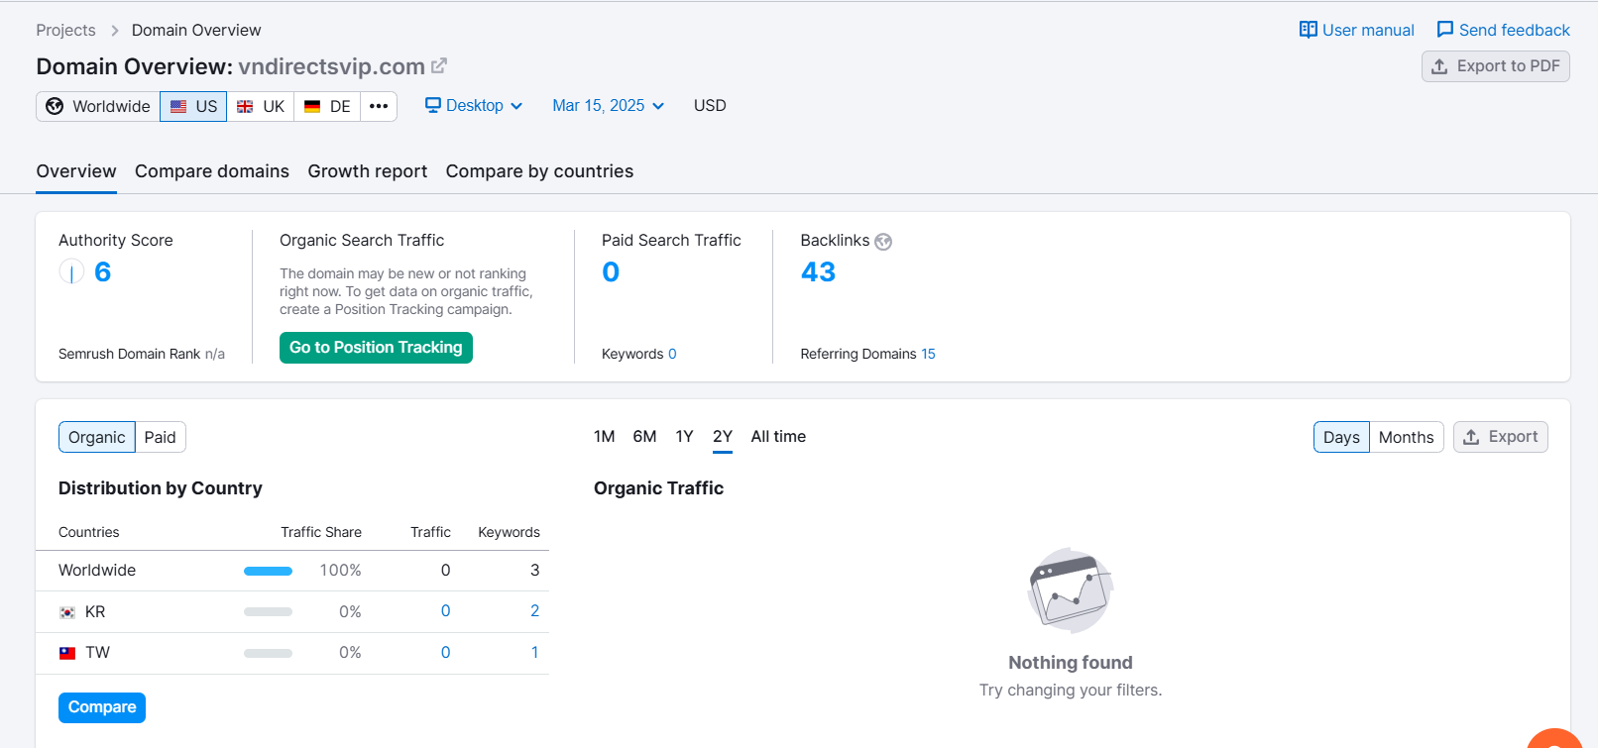
Task: Click the Send feedback chat icon
Action: coord(1445,30)
